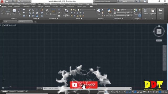Screen dimensions: 168x94
Task: Select the Dimension tool
Action: [x=53, y=12]
